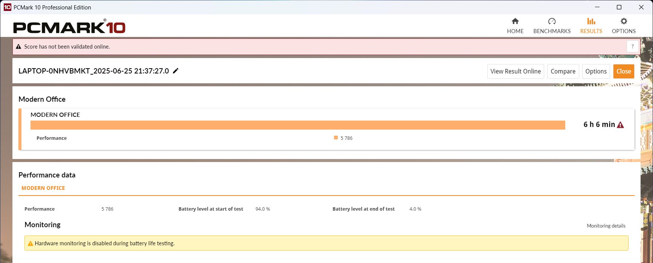
Task: Open the result Options button
Action: pyautogui.click(x=596, y=71)
